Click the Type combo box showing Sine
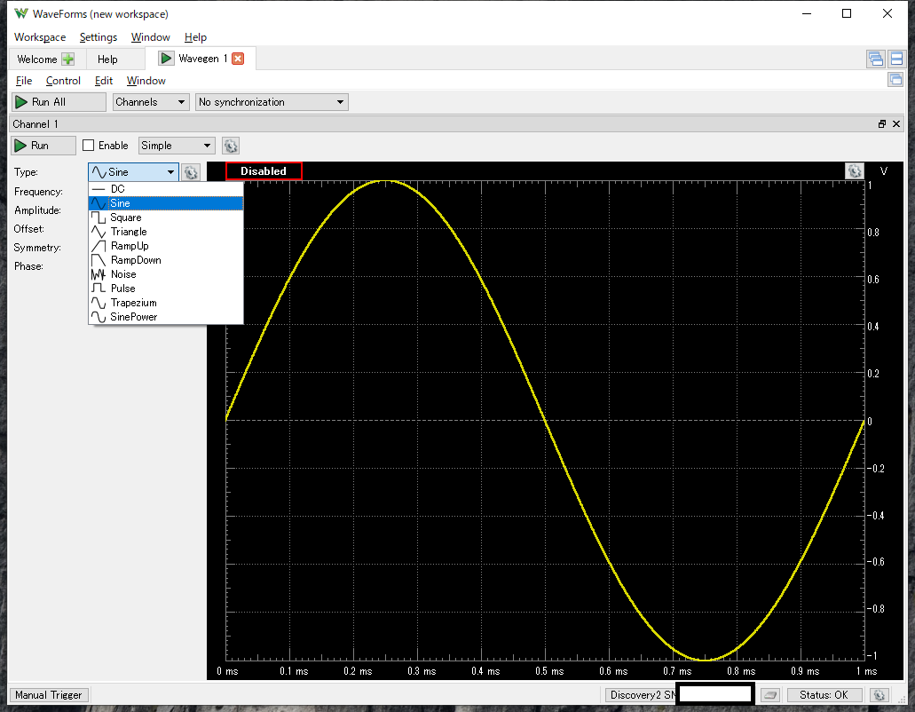Viewport: 915px width, 712px height. coord(134,172)
